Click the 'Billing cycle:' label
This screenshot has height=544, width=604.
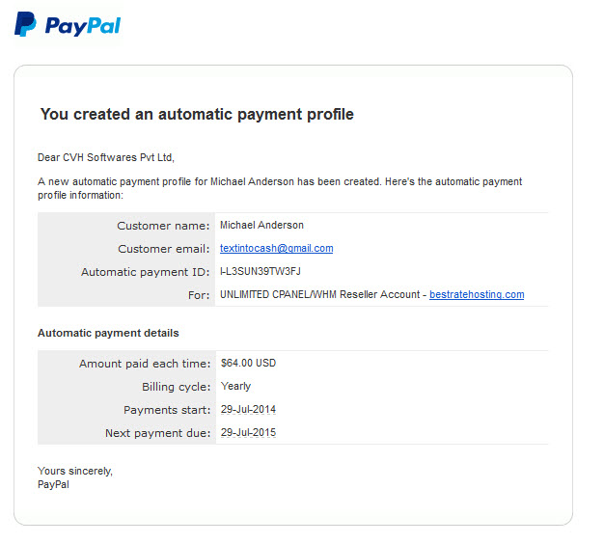coord(177,387)
